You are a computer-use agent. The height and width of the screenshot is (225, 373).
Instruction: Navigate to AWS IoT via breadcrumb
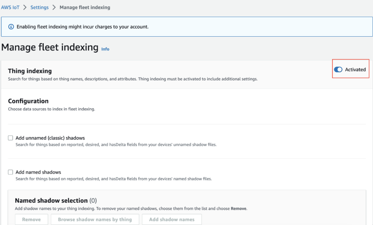[10, 7]
